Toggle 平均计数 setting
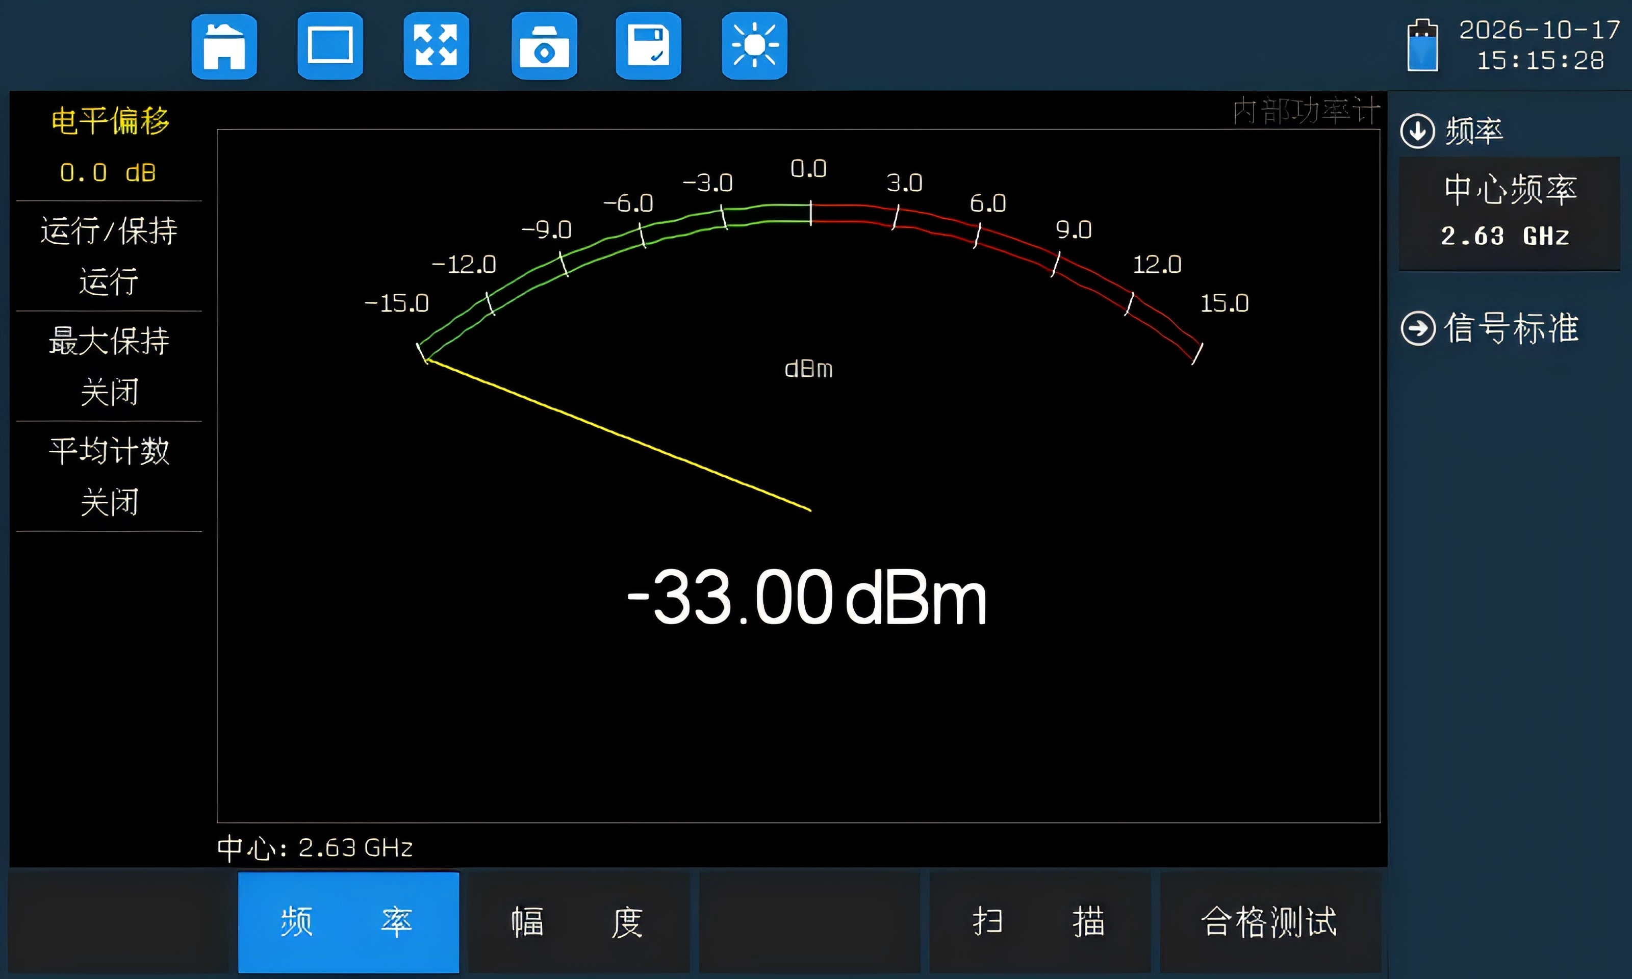This screenshot has width=1632, height=979. point(109,476)
